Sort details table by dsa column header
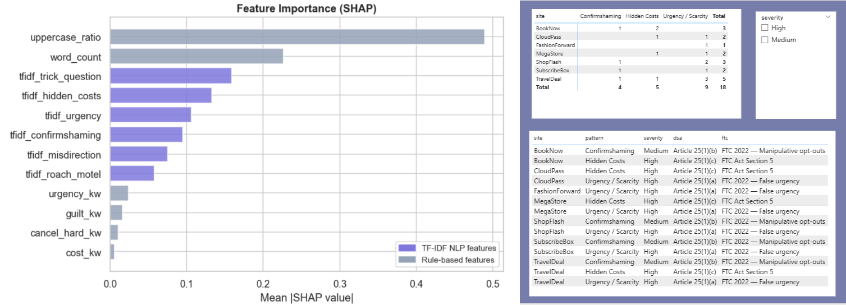 point(678,138)
